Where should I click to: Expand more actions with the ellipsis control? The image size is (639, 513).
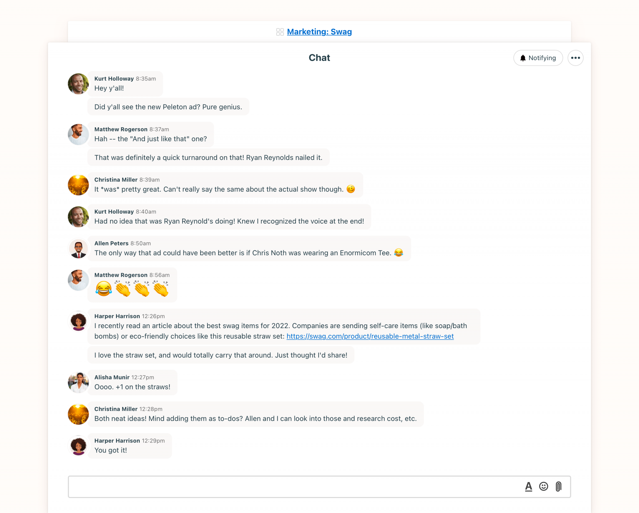[x=575, y=58]
